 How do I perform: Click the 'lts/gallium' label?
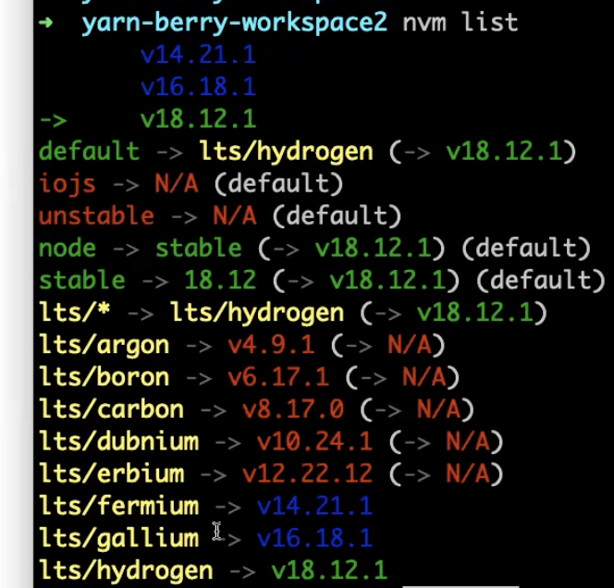tap(118, 539)
